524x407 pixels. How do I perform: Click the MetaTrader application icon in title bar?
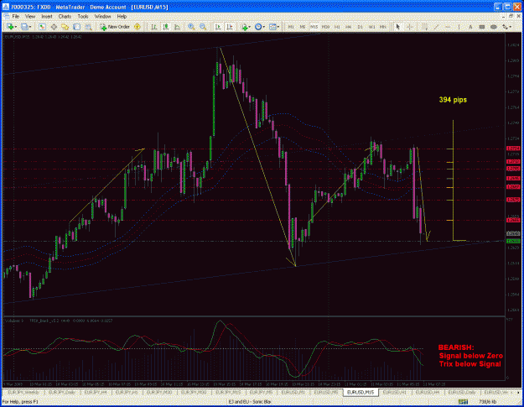(x=6, y=7)
